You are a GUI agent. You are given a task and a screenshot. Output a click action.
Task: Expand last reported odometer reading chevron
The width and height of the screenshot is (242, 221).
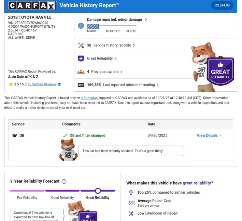158,85
